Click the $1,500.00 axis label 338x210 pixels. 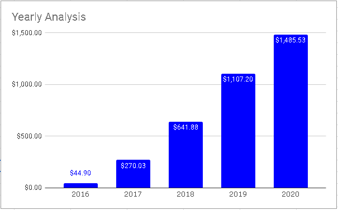point(27,33)
